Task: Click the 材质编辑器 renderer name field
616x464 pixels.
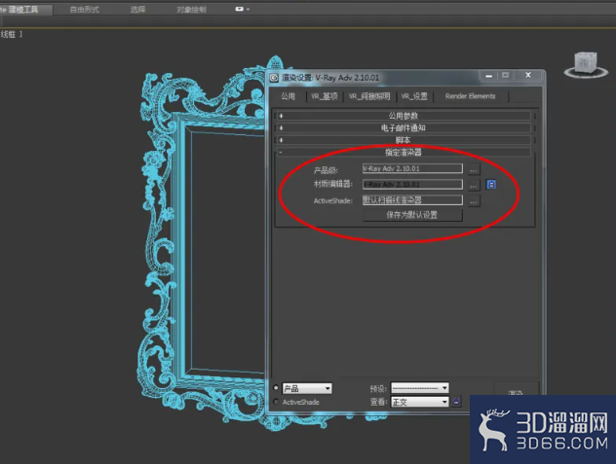Action: pyautogui.click(x=412, y=185)
